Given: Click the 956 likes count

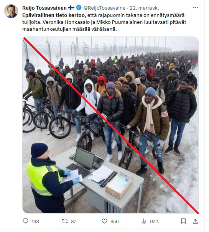Looking at the screenshot, I should pos(114,222).
